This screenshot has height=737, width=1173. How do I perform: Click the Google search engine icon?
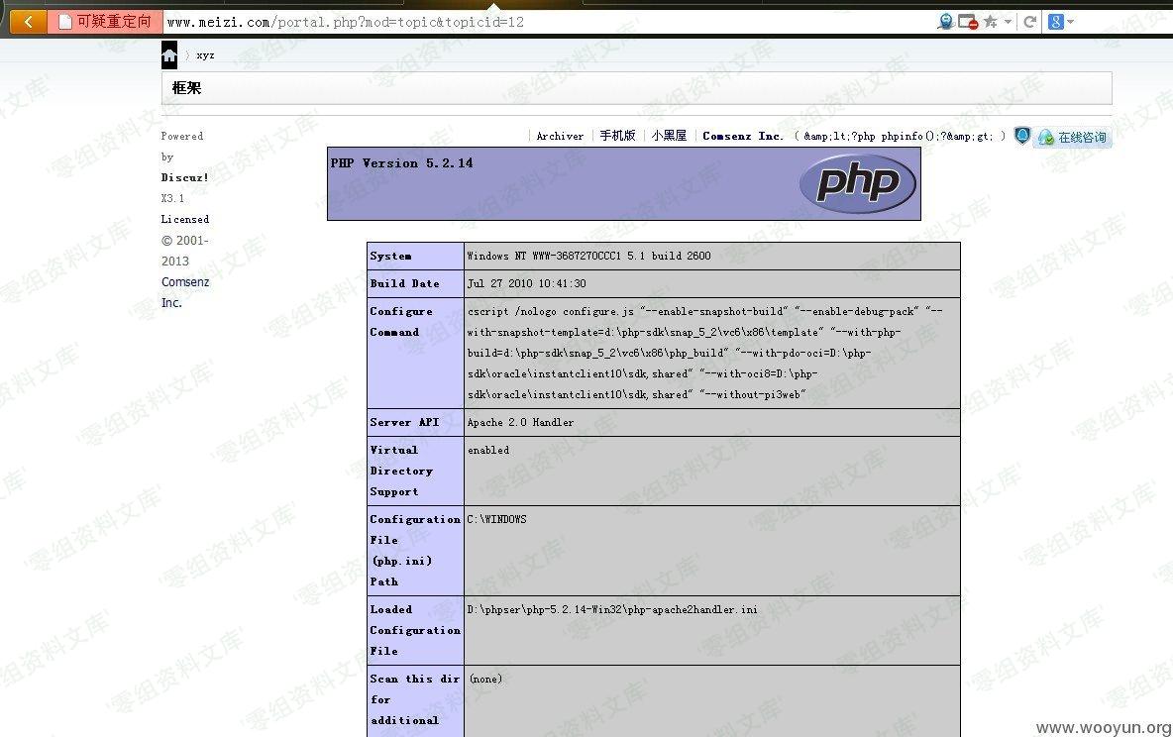[1055, 21]
